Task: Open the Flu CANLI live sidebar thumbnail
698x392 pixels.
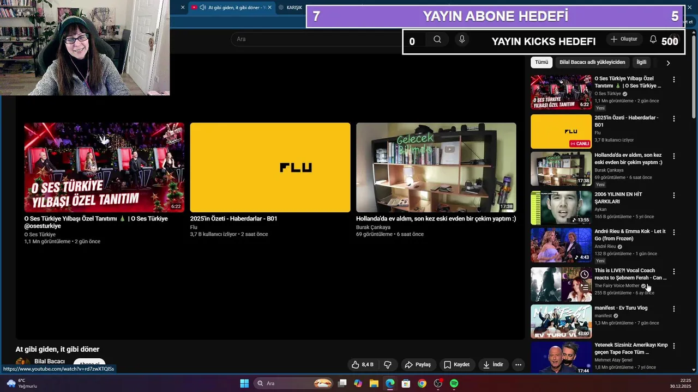Action: (x=561, y=132)
